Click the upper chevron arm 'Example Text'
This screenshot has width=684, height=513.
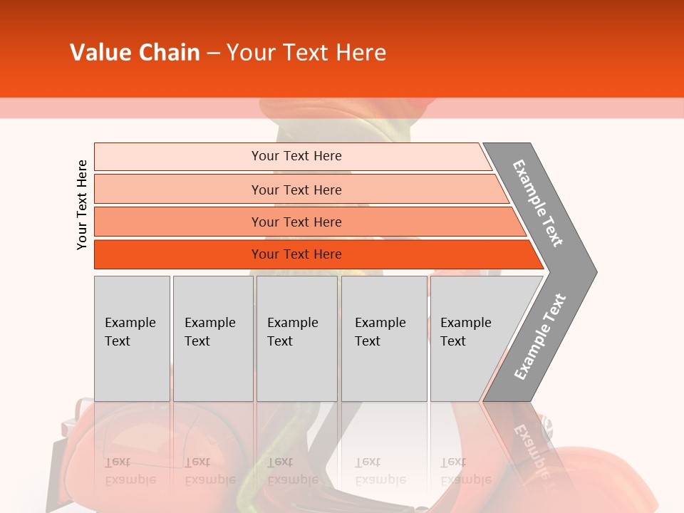pos(539,203)
